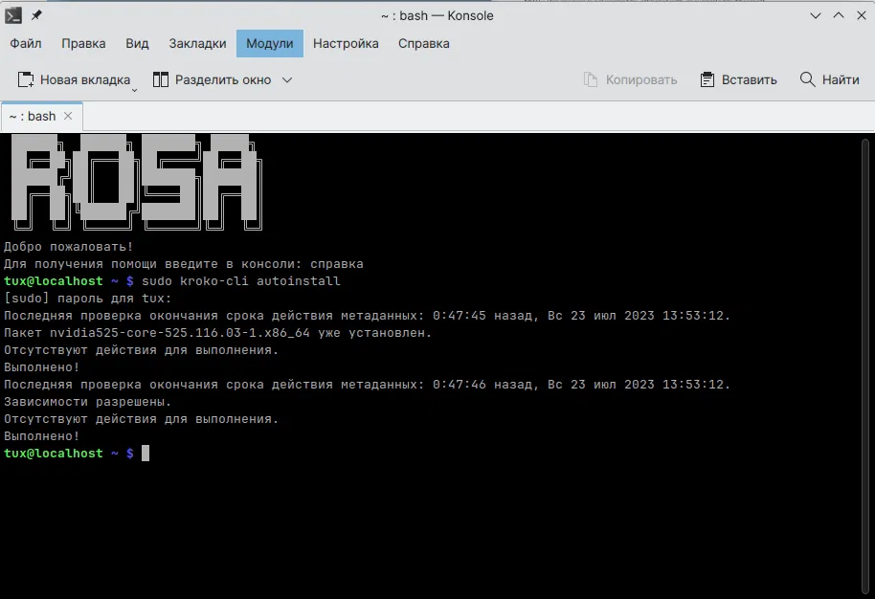The width and height of the screenshot is (875, 599).
Task: Click the Найти magnifier icon
Action: click(x=807, y=79)
